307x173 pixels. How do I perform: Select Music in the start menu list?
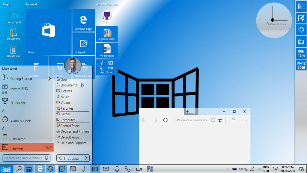[x=63, y=97]
